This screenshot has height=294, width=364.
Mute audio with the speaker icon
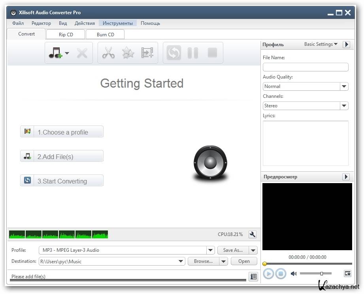point(294,273)
